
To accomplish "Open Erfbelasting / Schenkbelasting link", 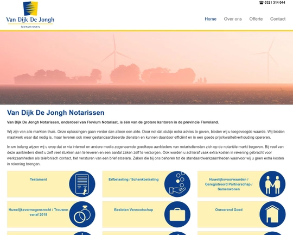I will [x=133, y=180].
